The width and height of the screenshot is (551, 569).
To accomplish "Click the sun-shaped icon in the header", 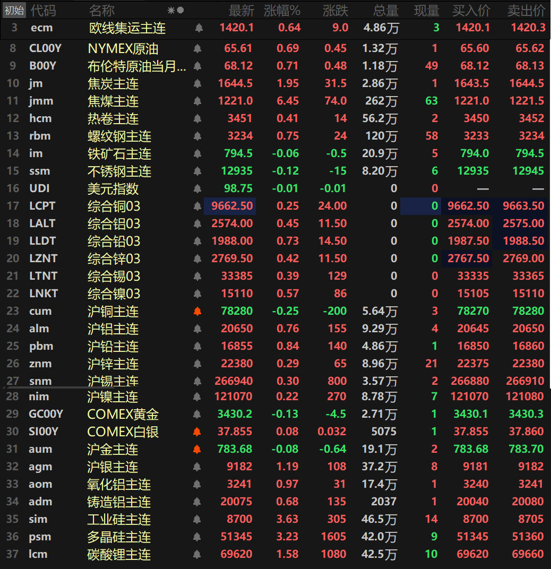I will 171,10.
